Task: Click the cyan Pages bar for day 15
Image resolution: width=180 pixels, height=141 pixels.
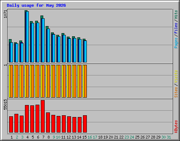Action: click(85, 51)
